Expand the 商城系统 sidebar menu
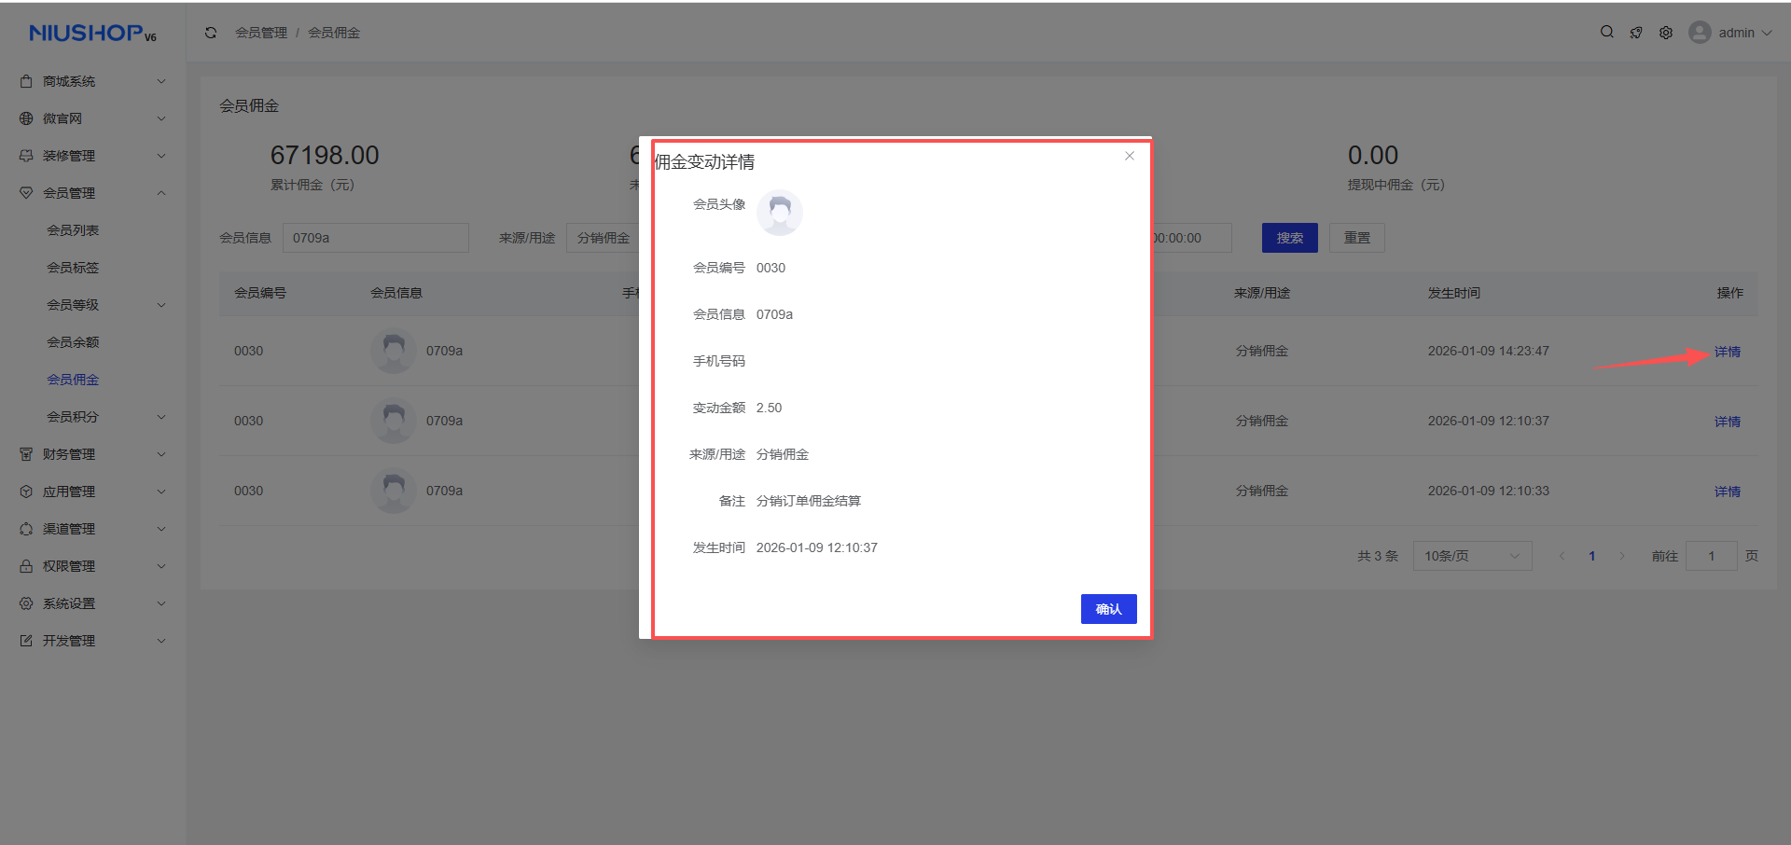Image resolution: width=1791 pixels, height=845 pixels. (x=92, y=81)
